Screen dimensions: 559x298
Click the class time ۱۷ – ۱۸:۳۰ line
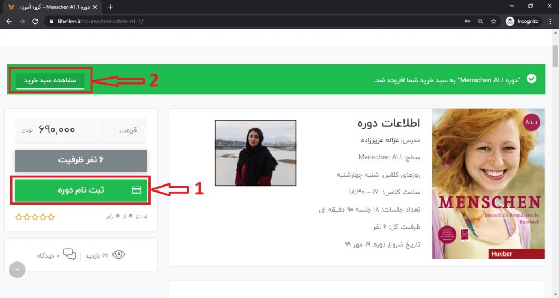pos(384,192)
